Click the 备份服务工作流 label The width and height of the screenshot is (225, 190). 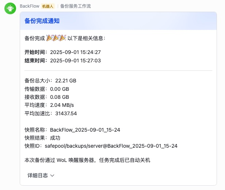(76, 6)
